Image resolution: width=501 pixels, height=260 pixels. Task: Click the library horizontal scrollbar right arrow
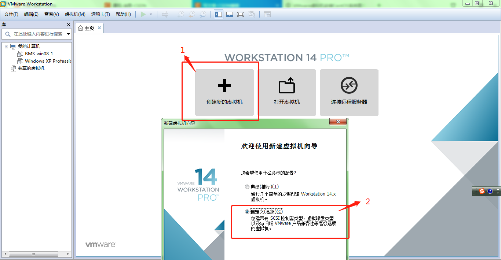67,254
